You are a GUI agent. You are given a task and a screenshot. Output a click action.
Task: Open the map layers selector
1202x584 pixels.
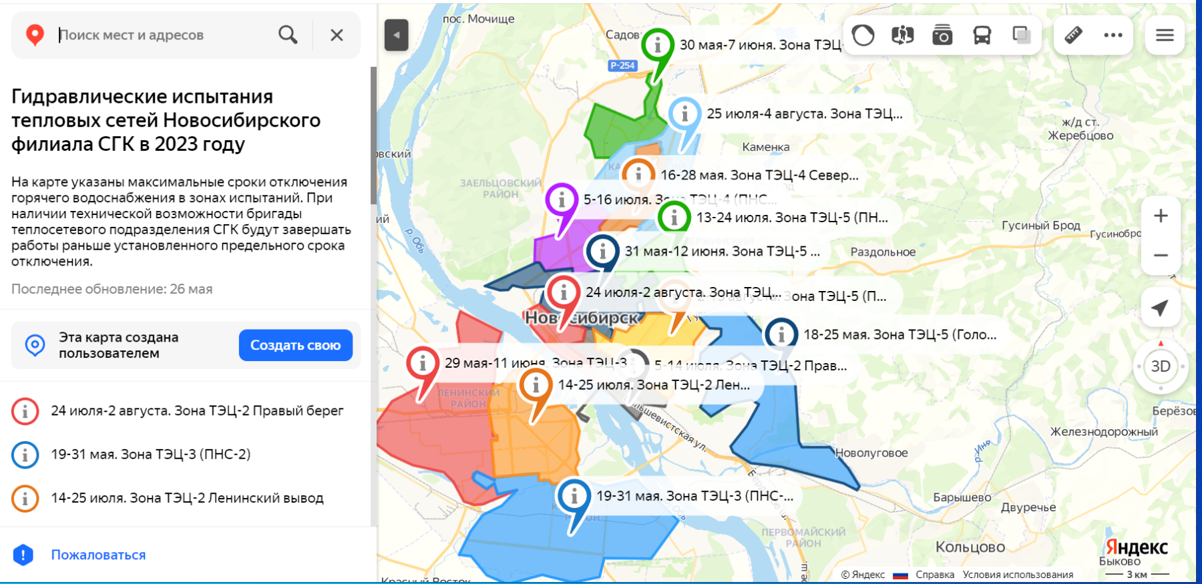point(1022,35)
